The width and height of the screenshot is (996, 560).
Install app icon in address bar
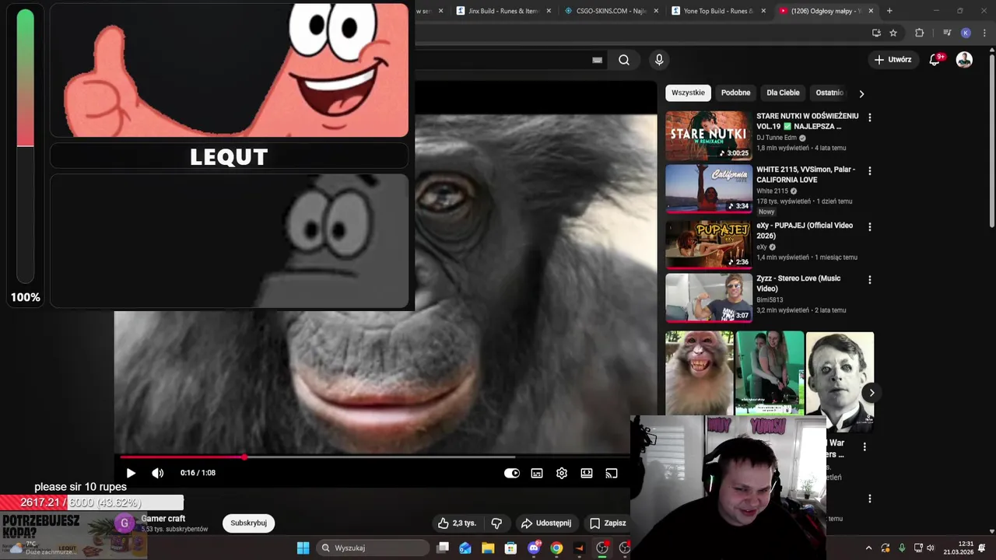pyautogui.click(x=876, y=33)
